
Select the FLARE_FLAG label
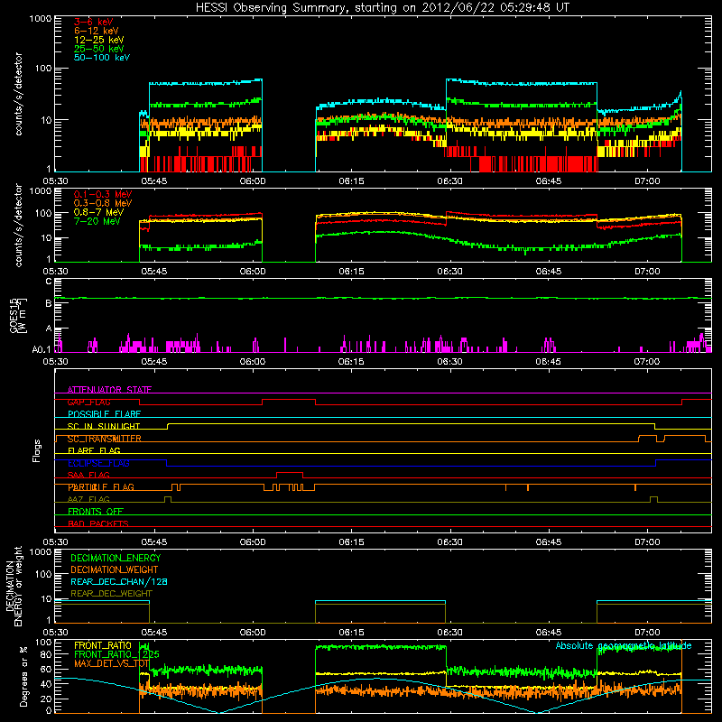[x=94, y=450]
